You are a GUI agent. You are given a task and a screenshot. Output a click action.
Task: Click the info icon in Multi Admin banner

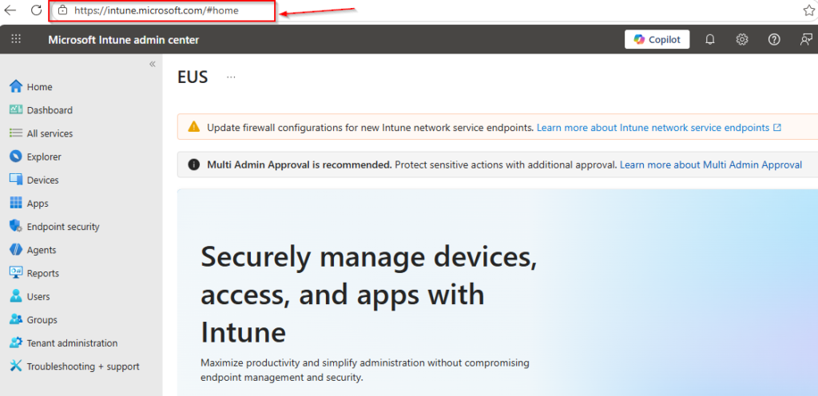pyautogui.click(x=193, y=164)
